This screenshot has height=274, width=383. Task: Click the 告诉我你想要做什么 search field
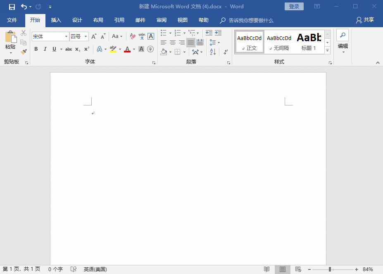[x=251, y=20]
